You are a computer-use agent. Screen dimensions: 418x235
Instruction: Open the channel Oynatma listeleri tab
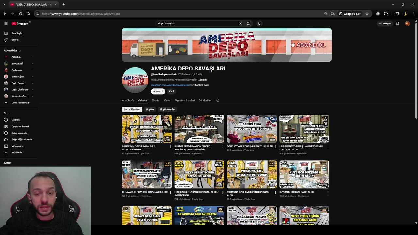tap(185, 100)
